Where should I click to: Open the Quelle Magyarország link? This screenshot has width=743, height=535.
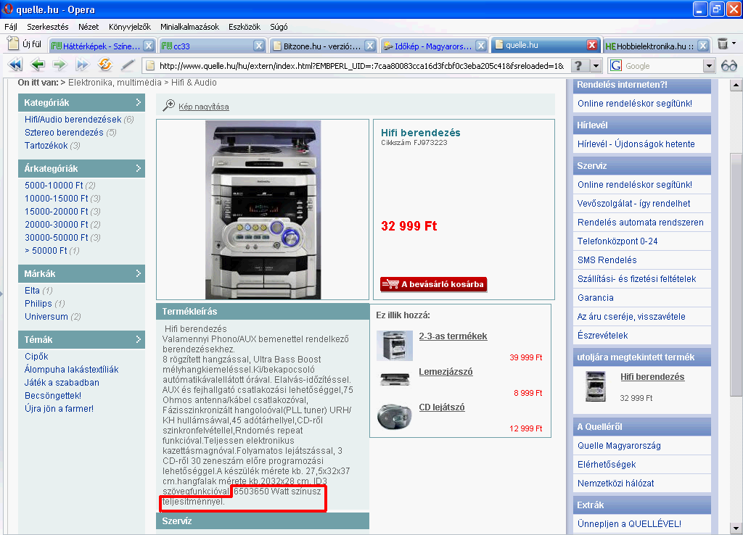point(619,446)
